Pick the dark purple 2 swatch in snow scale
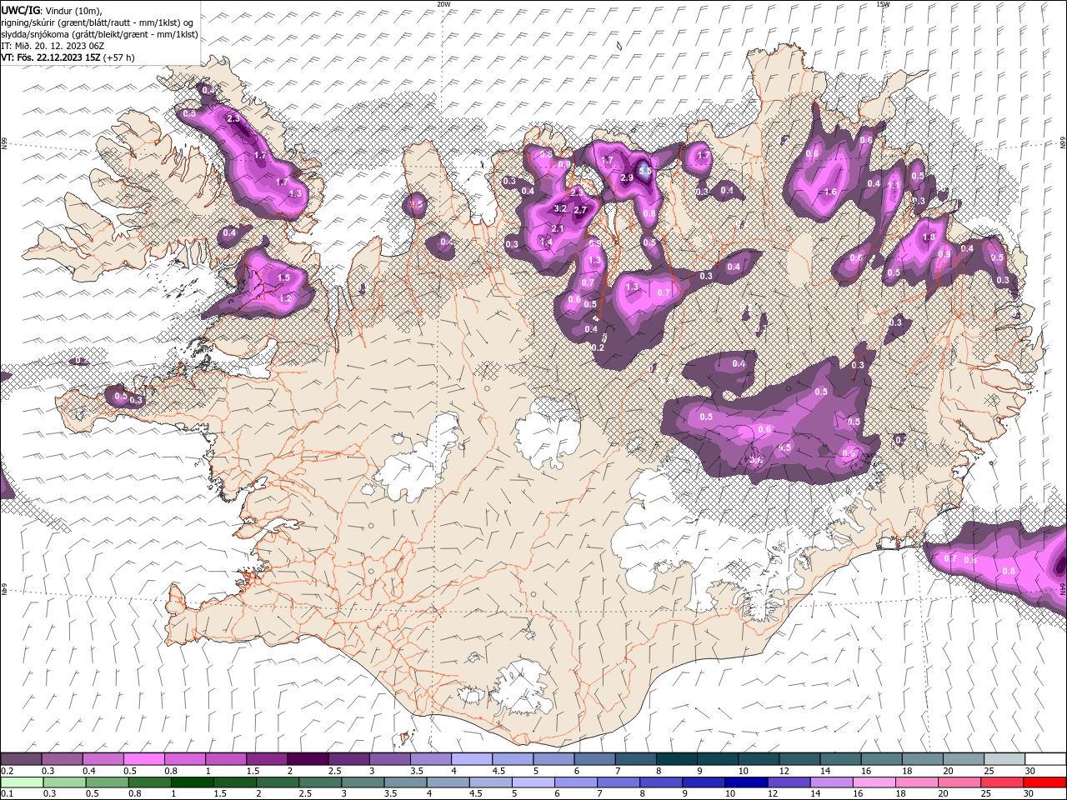This screenshot has height=800, width=1067. click(x=307, y=759)
